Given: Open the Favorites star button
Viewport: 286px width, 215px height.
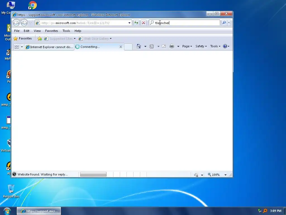Looking at the screenshot, I should pyautogui.click(x=23, y=38).
